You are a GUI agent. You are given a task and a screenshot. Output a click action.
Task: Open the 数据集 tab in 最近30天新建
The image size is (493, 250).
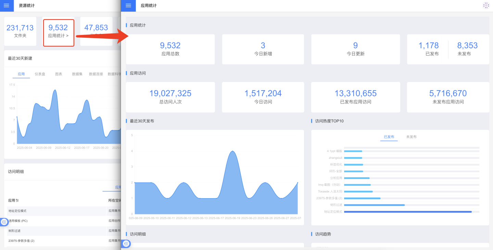click(77, 74)
